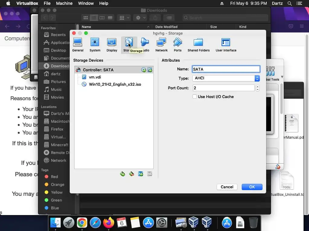309x231 pixels.
Task: Select the Win10_21H2_English_x32.iso entry
Action: point(115,85)
